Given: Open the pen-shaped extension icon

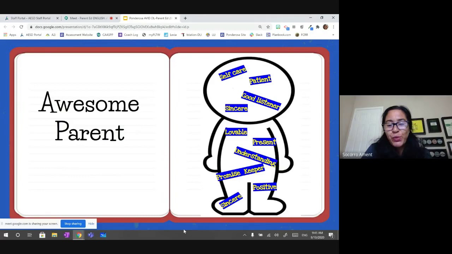Looking at the screenshot, I should pos(310,27).
